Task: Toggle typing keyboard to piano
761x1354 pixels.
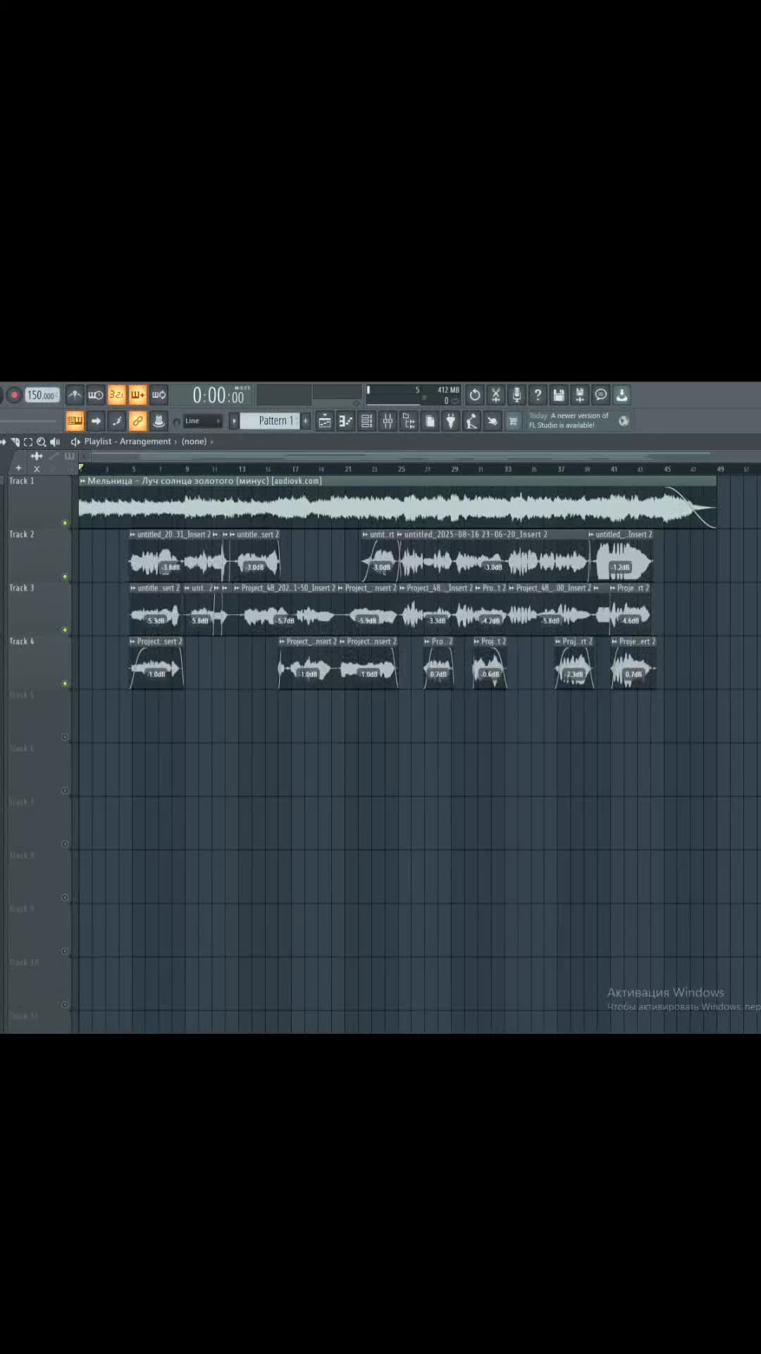Action: coord(75,421)
